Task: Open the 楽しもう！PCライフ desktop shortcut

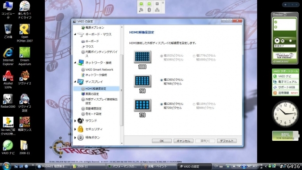Action: pos(25,10)
